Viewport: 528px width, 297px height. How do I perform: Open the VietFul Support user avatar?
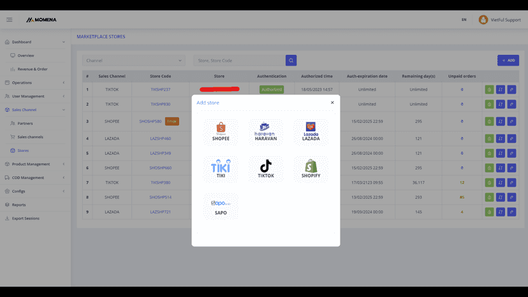[483, 20]
